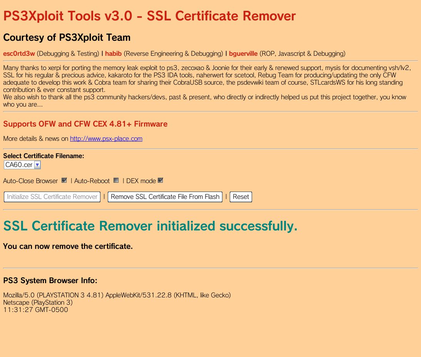Click the Auto-Close Browser label text

[30, 181]
